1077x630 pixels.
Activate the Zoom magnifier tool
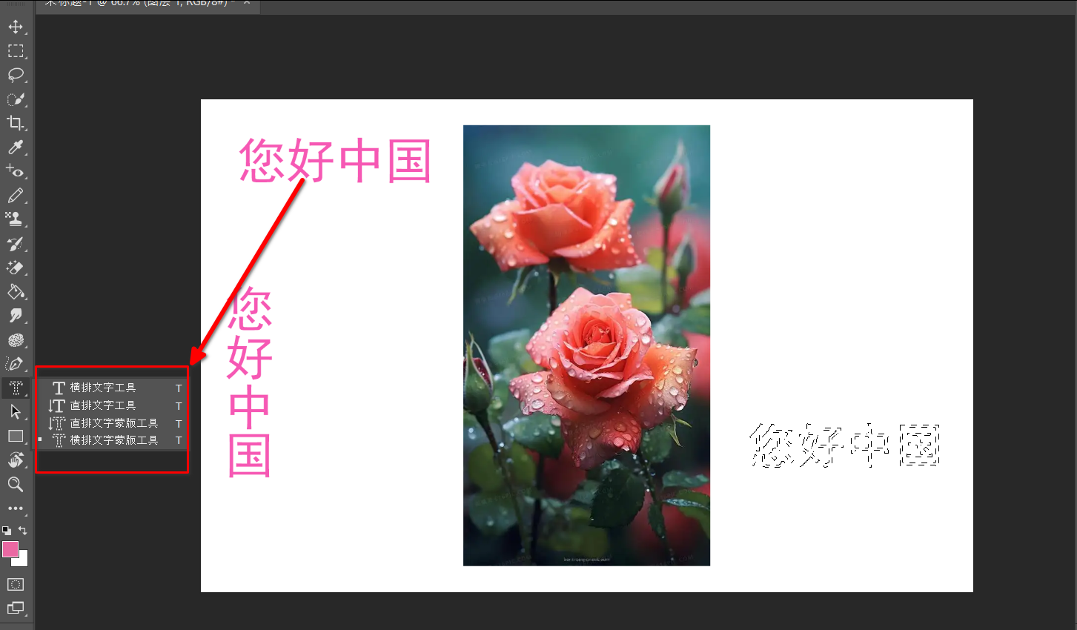16,485
